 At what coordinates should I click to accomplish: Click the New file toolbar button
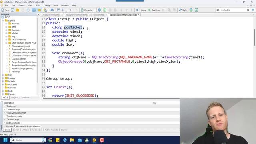[x=5, y=10]
